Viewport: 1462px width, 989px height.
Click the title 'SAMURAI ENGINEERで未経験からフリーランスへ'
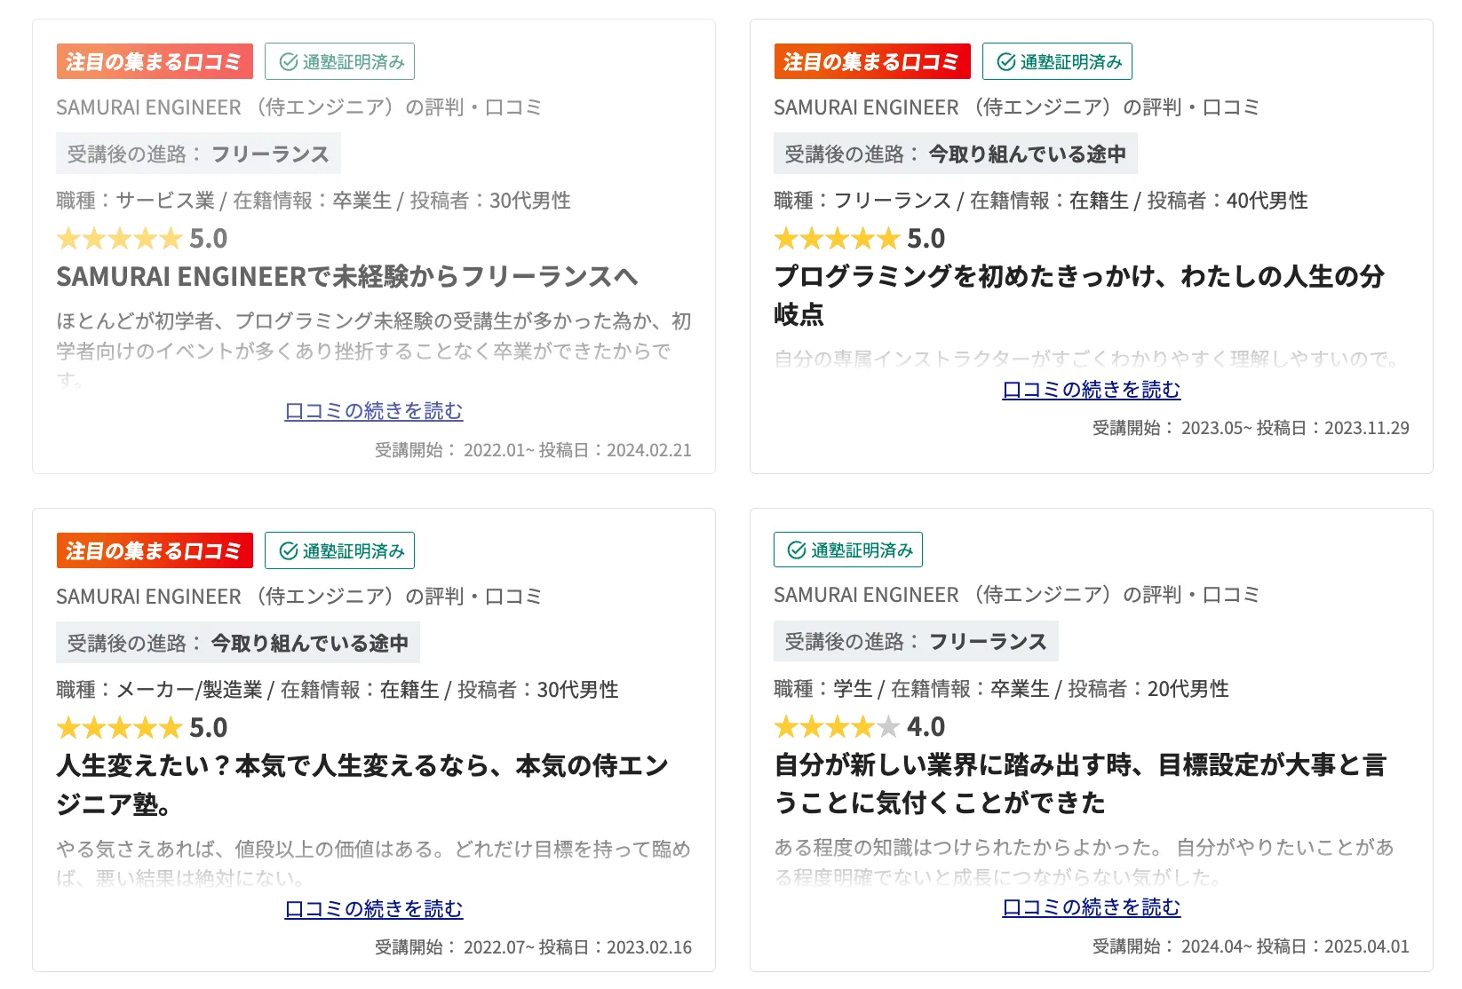point(347,277)
